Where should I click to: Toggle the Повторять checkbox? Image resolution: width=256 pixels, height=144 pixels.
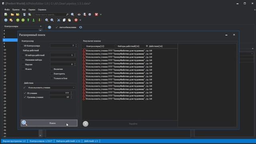[52, 74]
